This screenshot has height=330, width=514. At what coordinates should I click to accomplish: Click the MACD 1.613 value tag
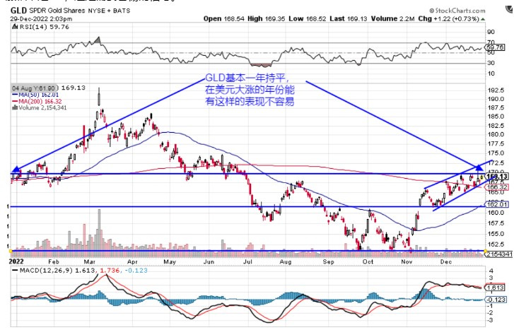(496, 288)
